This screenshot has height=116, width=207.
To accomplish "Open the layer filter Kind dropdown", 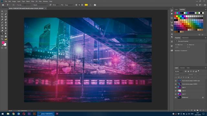I will click(x=179, y=71).
